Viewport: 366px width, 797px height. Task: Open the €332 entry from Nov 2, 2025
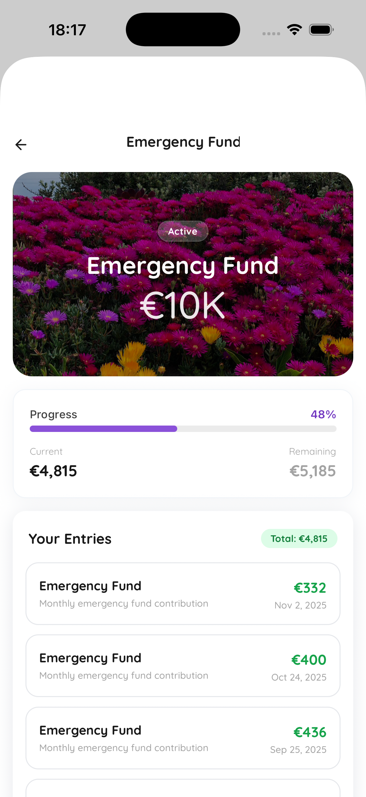point(183,593)
